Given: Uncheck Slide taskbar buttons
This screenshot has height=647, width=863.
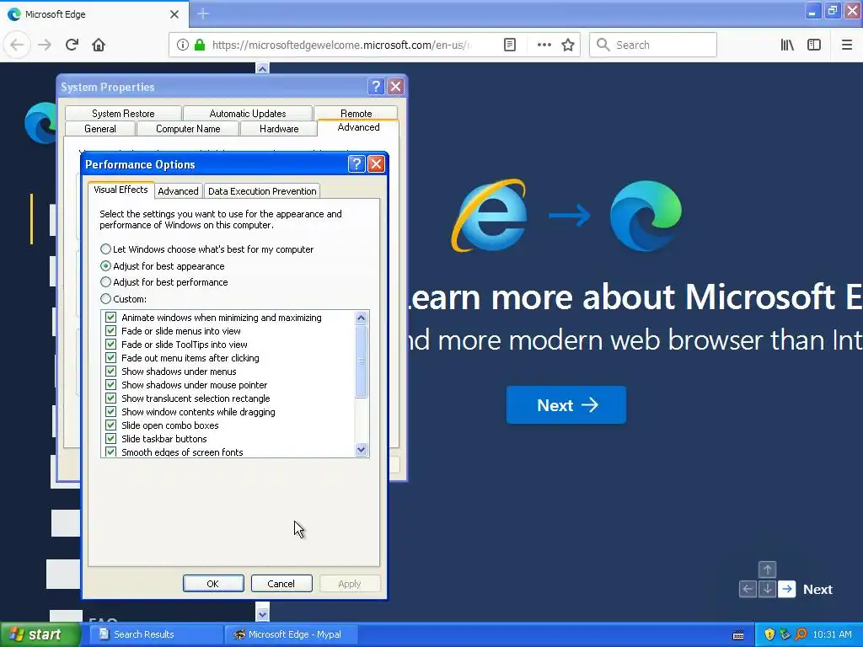Looking at the screenshot, I should point(110,438).
